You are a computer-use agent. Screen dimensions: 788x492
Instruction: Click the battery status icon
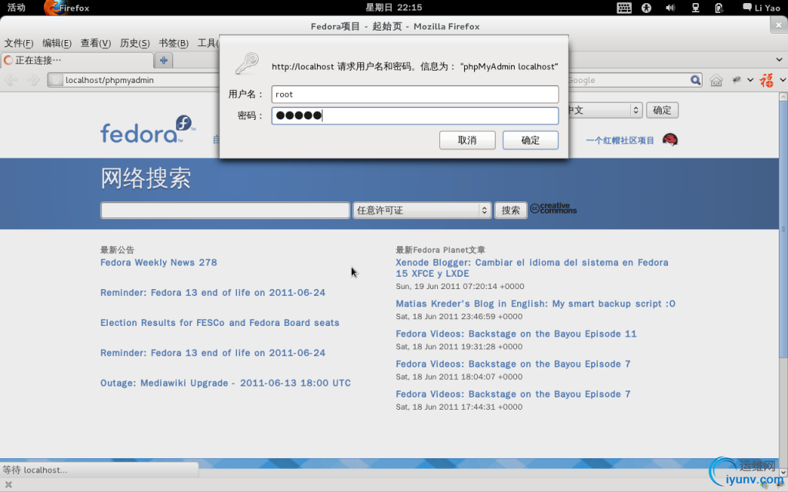[x=719, y=8]
